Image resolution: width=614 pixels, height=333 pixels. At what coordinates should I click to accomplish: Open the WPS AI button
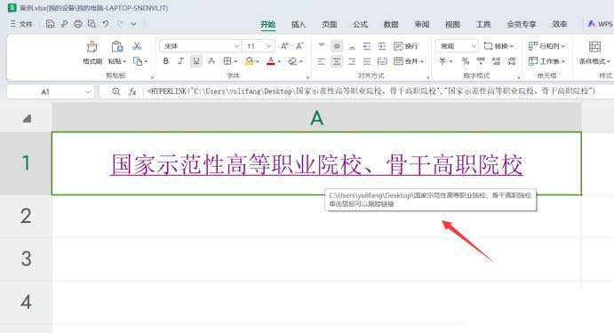[x=600, y=24]
